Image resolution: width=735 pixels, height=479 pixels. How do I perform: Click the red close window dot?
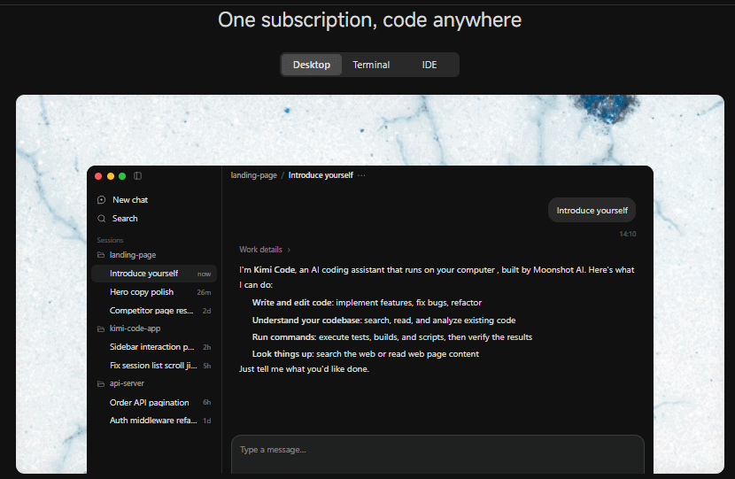pyautogui.click(x=98, y=176)
